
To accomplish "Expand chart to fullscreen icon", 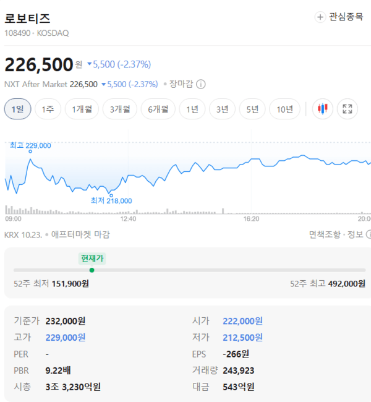I will [348, 109].
